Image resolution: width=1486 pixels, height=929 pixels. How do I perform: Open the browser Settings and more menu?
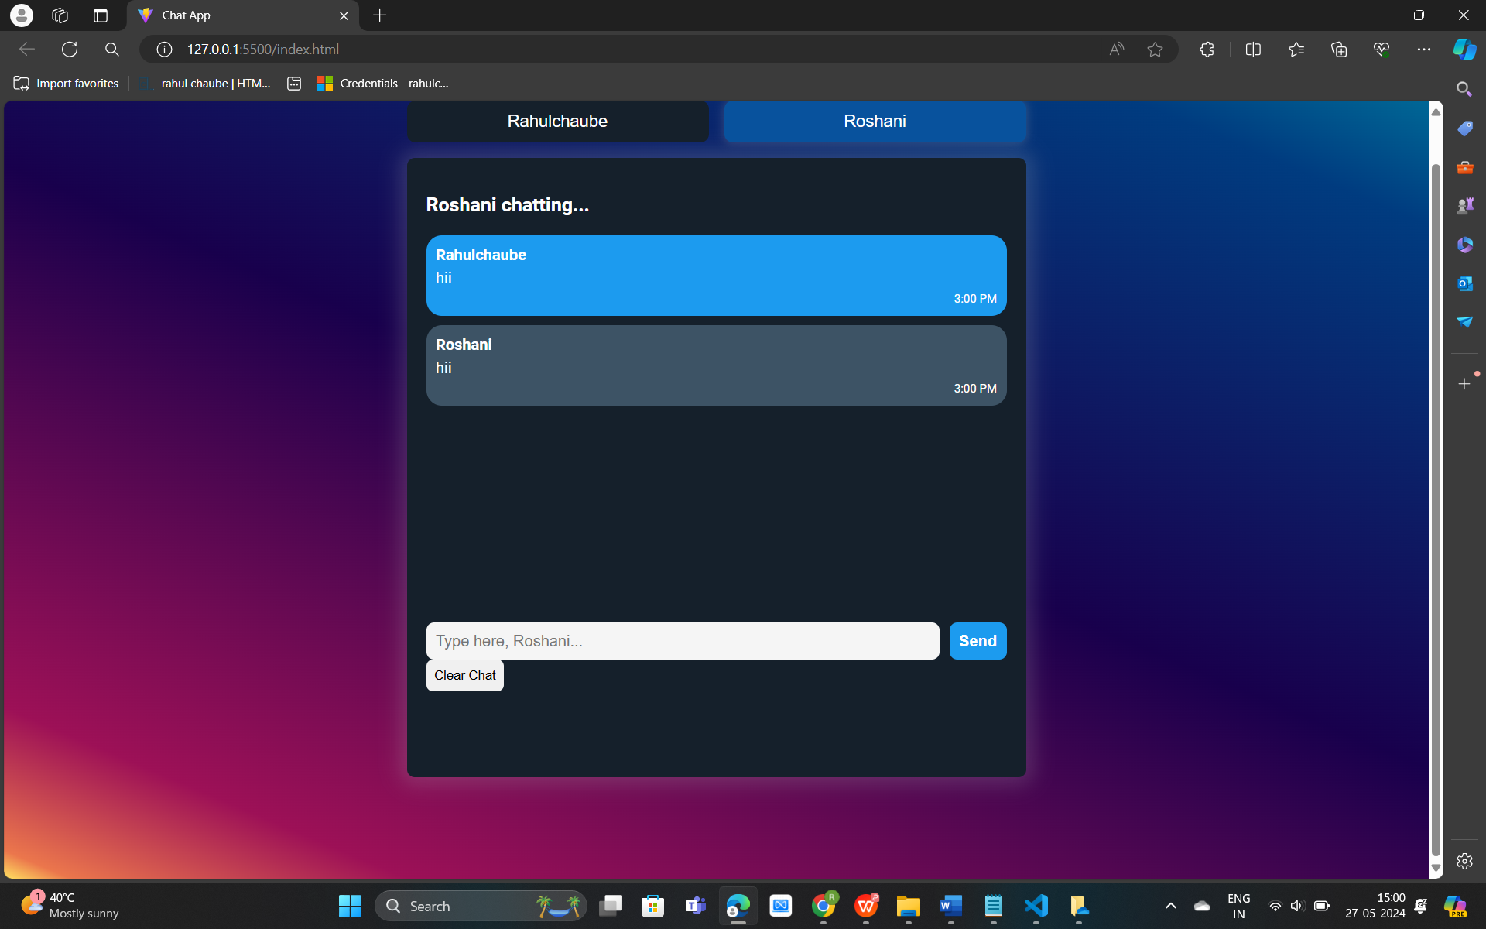pyautogui.click(x=1423, y=50)
